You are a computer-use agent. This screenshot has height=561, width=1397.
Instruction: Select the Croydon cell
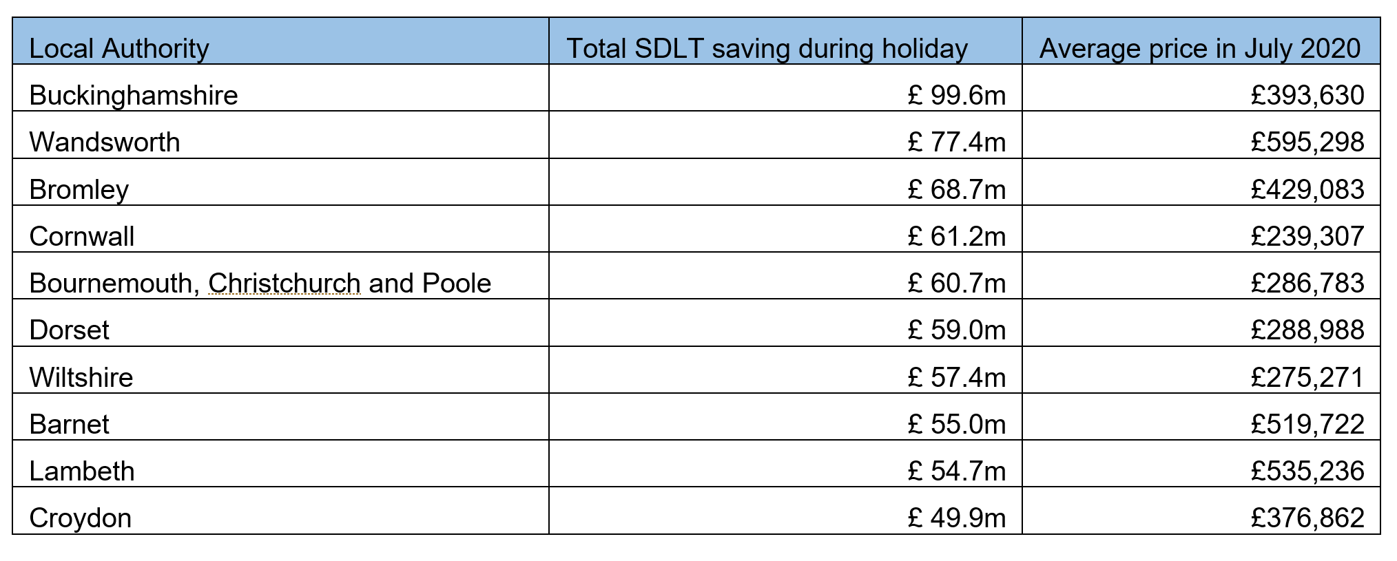81,518
